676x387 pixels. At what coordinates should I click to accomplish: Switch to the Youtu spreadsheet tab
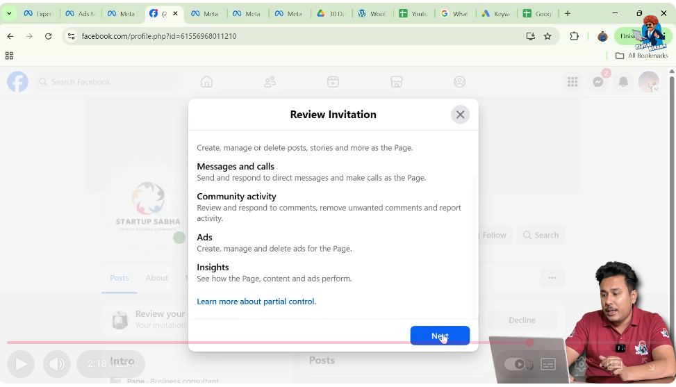coord(413,13)
